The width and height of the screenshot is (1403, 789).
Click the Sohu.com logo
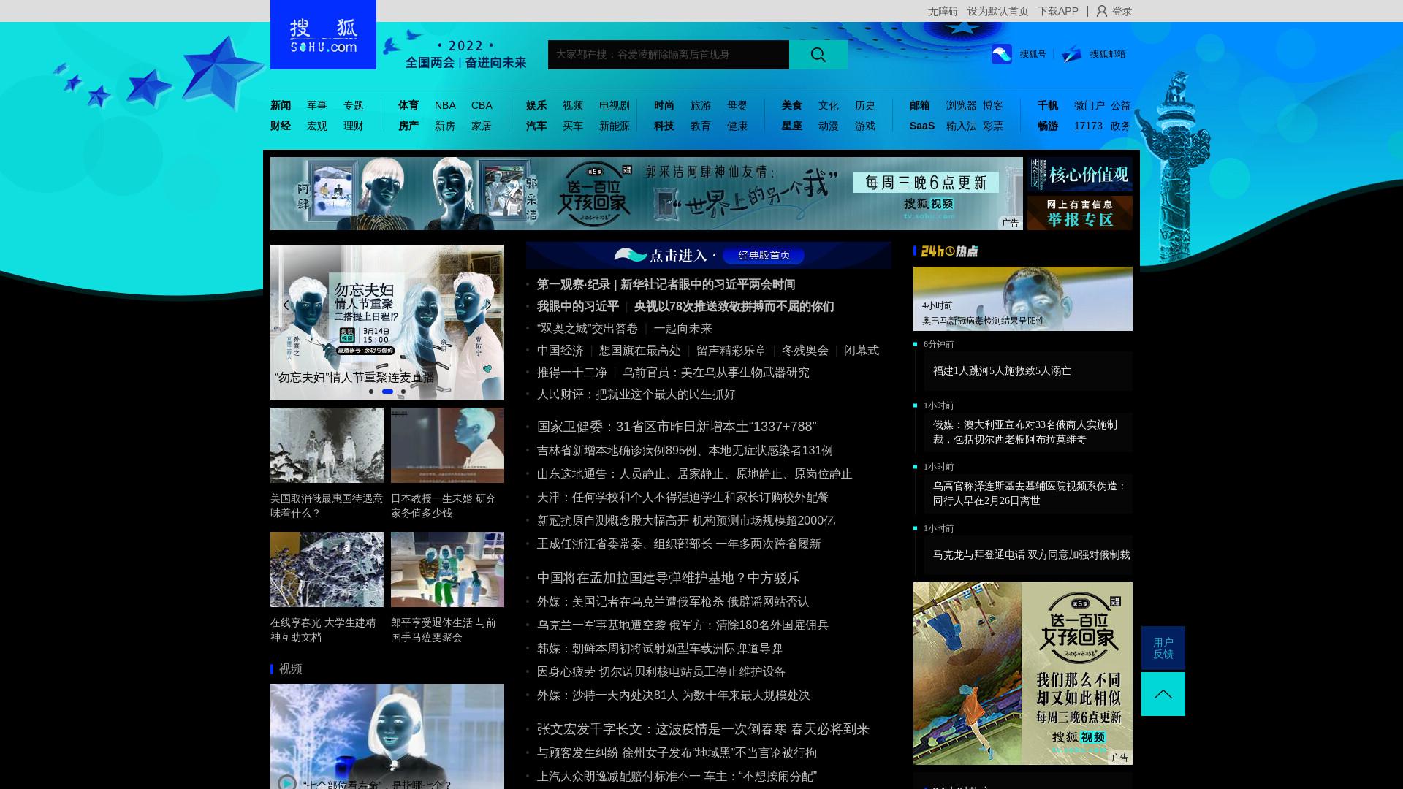323,35
